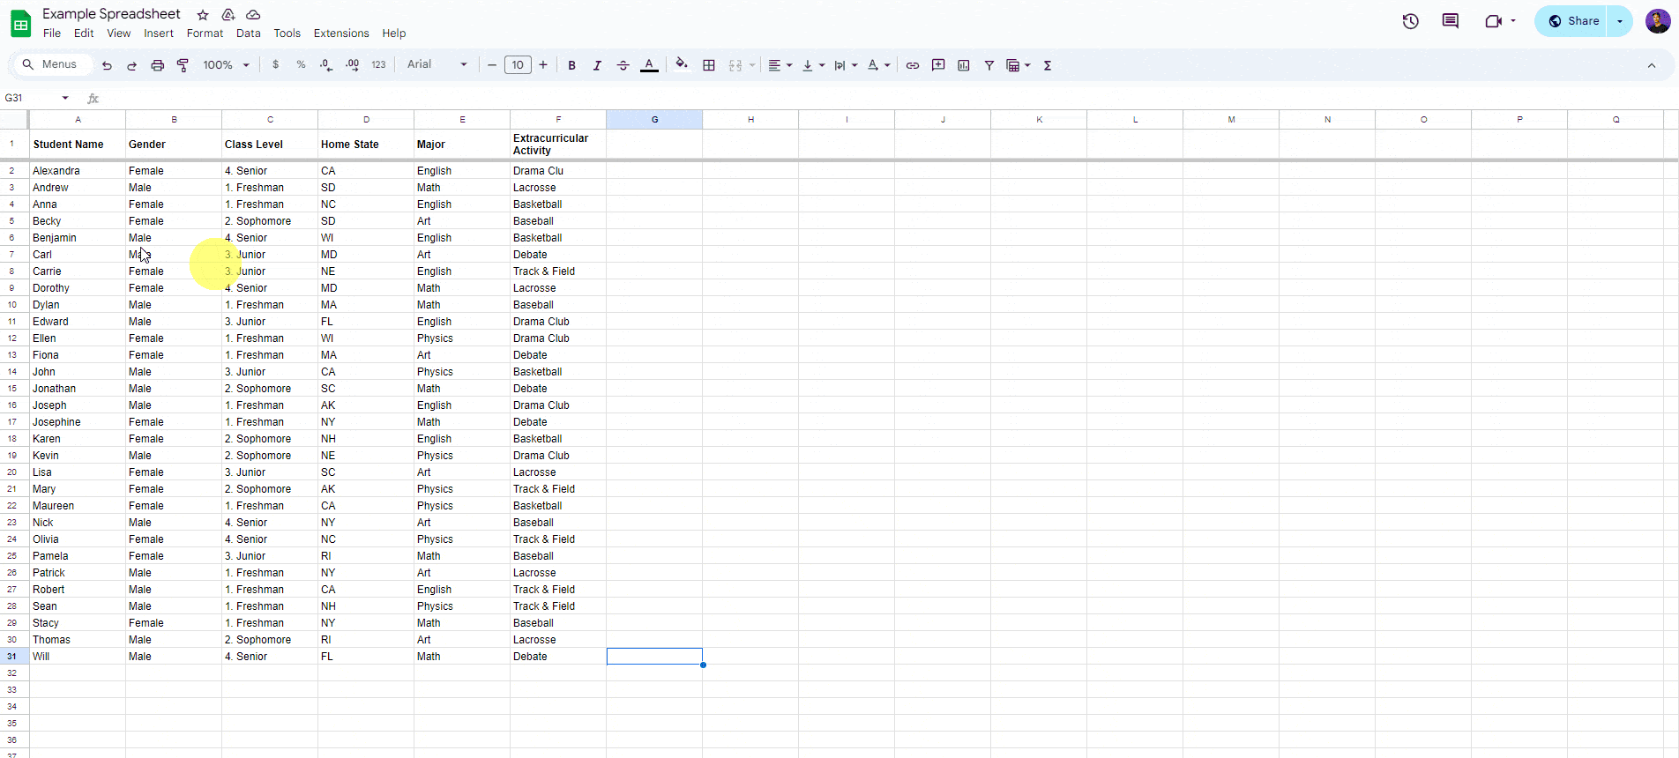
Task: Star the Example Spreadsheet document
Action: pos(203,15)
